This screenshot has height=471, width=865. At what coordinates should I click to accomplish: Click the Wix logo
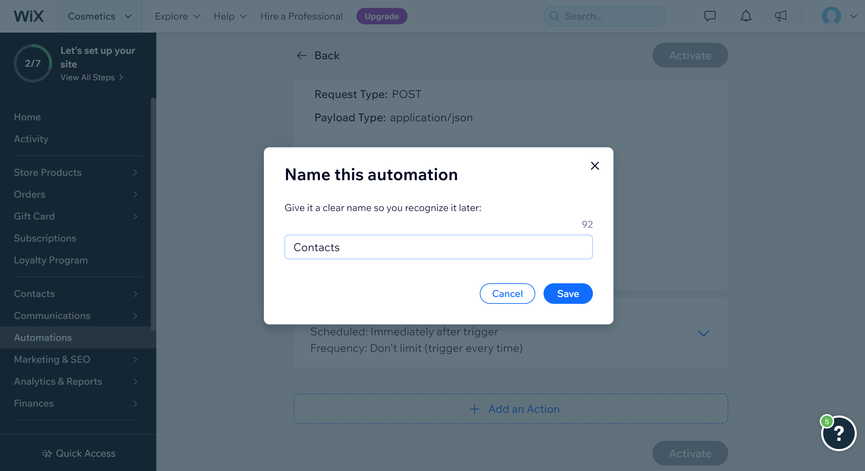click(29, 16)
